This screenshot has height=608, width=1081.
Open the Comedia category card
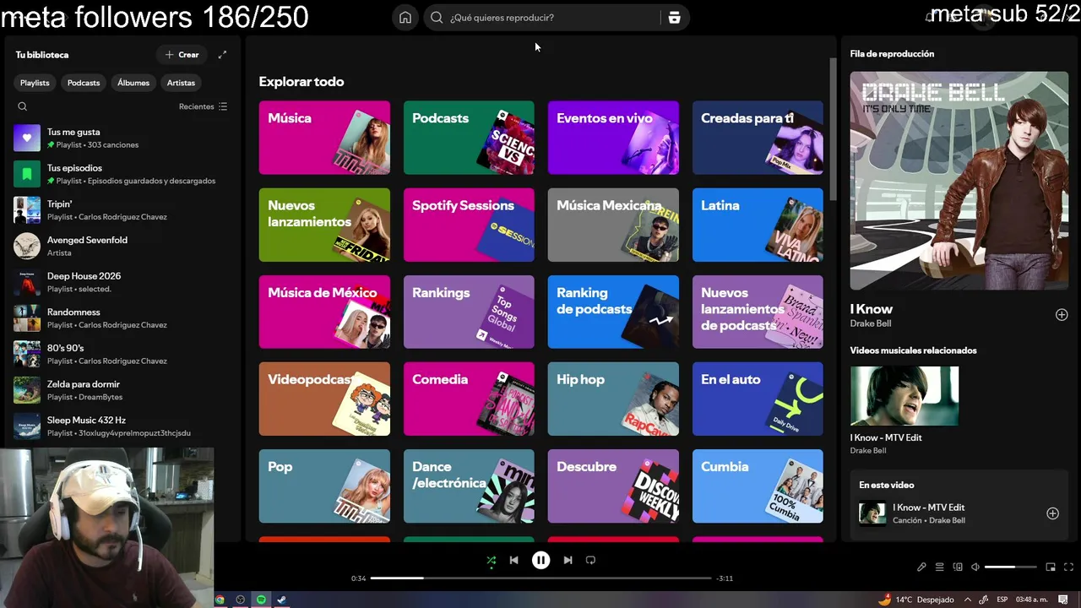coord(469,399)
